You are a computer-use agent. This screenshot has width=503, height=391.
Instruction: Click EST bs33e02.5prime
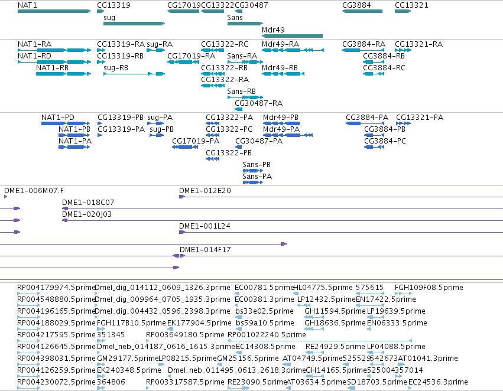click(x=264, y=311)
